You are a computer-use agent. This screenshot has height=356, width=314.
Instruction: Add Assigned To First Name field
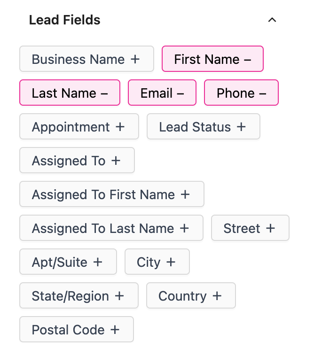[x=111, y=194]
